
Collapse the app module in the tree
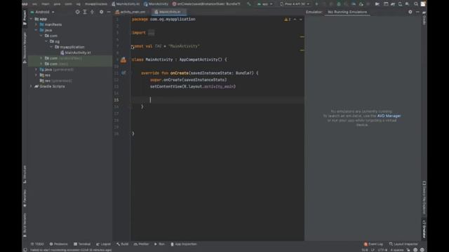[31, 19]
